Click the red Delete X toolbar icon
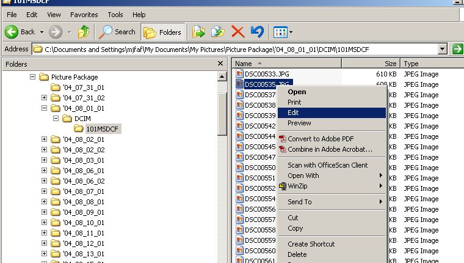The width and height of the screenshot is (464, 263). click(238, 32)
